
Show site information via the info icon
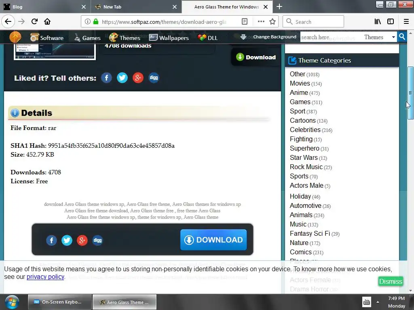(88, 22)
